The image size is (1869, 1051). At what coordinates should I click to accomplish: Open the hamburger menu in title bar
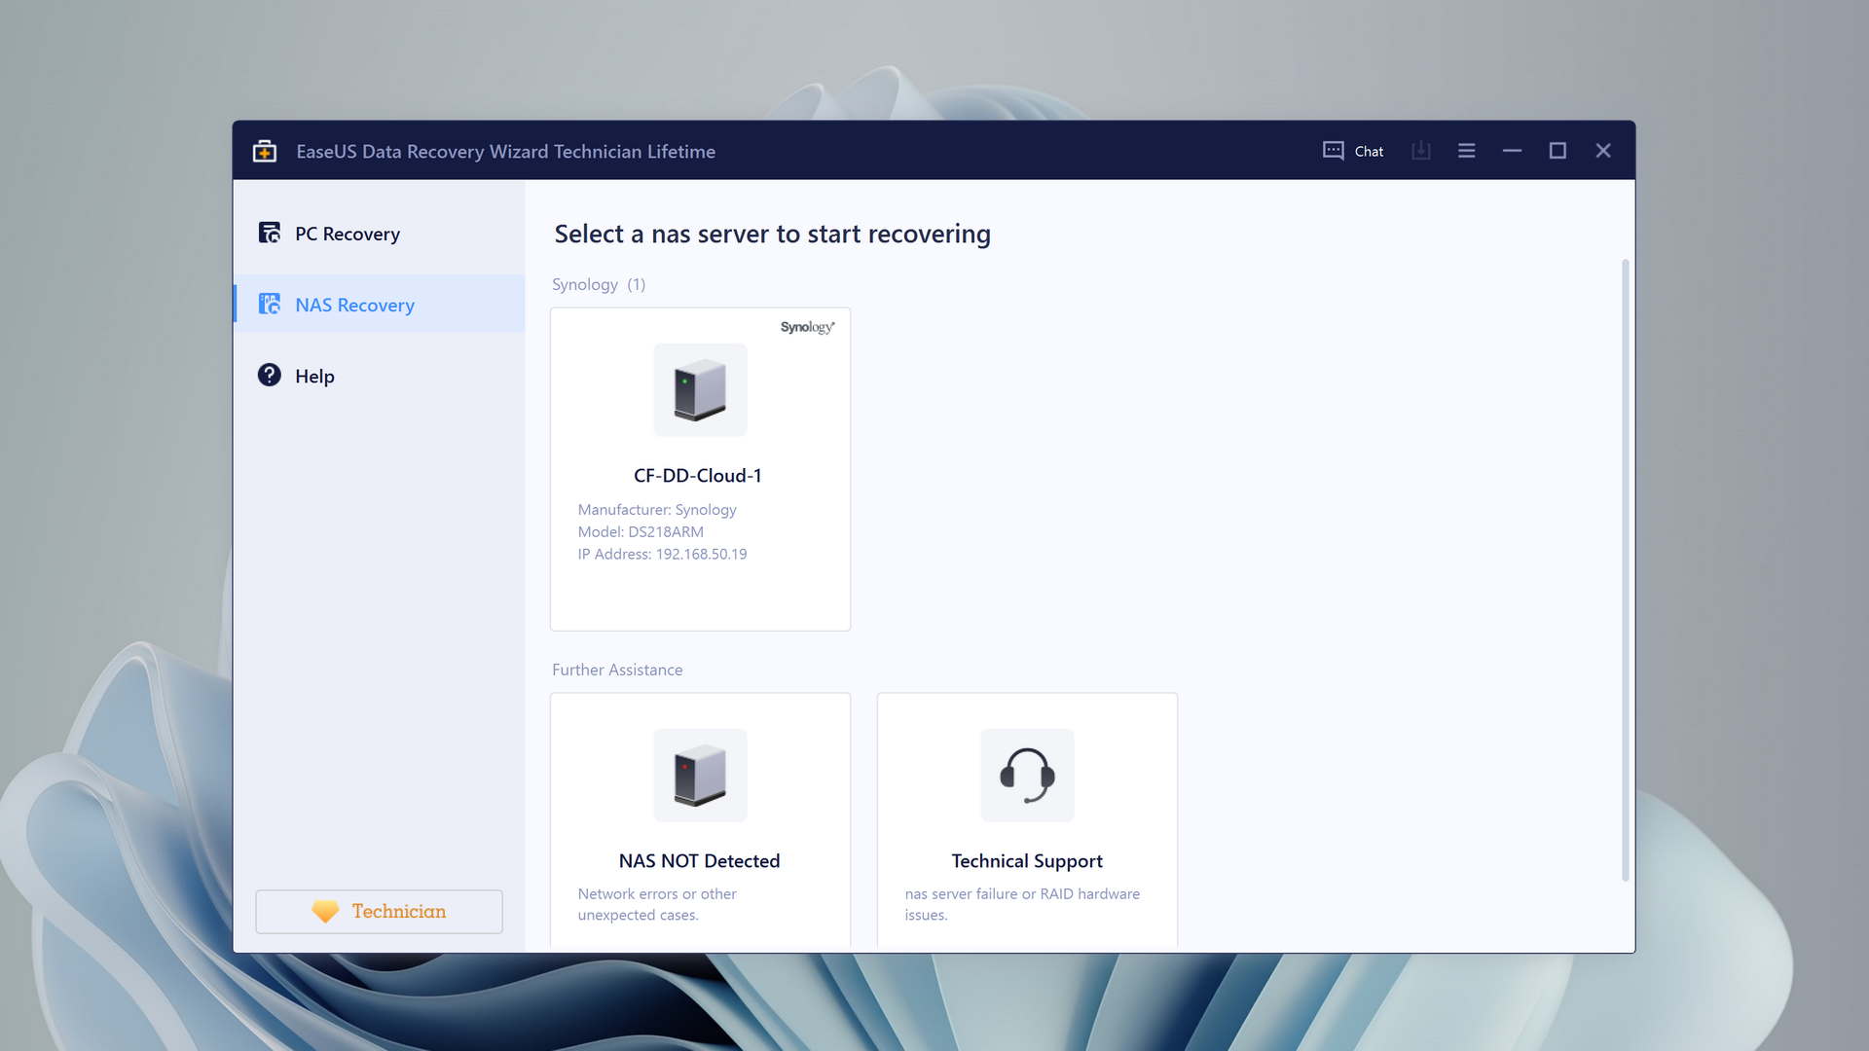click(1466, 151)
